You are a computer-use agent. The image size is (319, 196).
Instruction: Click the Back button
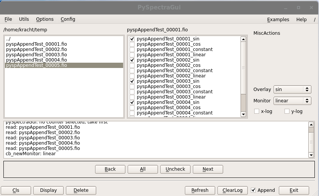[110, 169]
